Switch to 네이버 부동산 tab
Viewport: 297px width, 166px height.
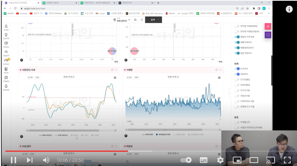(x=60, y=3)
